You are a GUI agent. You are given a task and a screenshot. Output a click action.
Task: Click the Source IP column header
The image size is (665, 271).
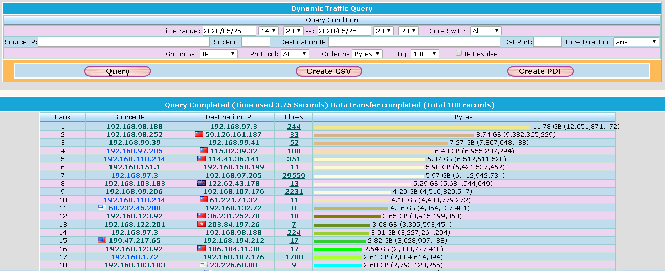pyautogui.click(x=132, y=117)
